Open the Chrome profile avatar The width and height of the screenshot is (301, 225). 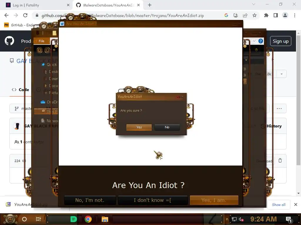(285, 15)
